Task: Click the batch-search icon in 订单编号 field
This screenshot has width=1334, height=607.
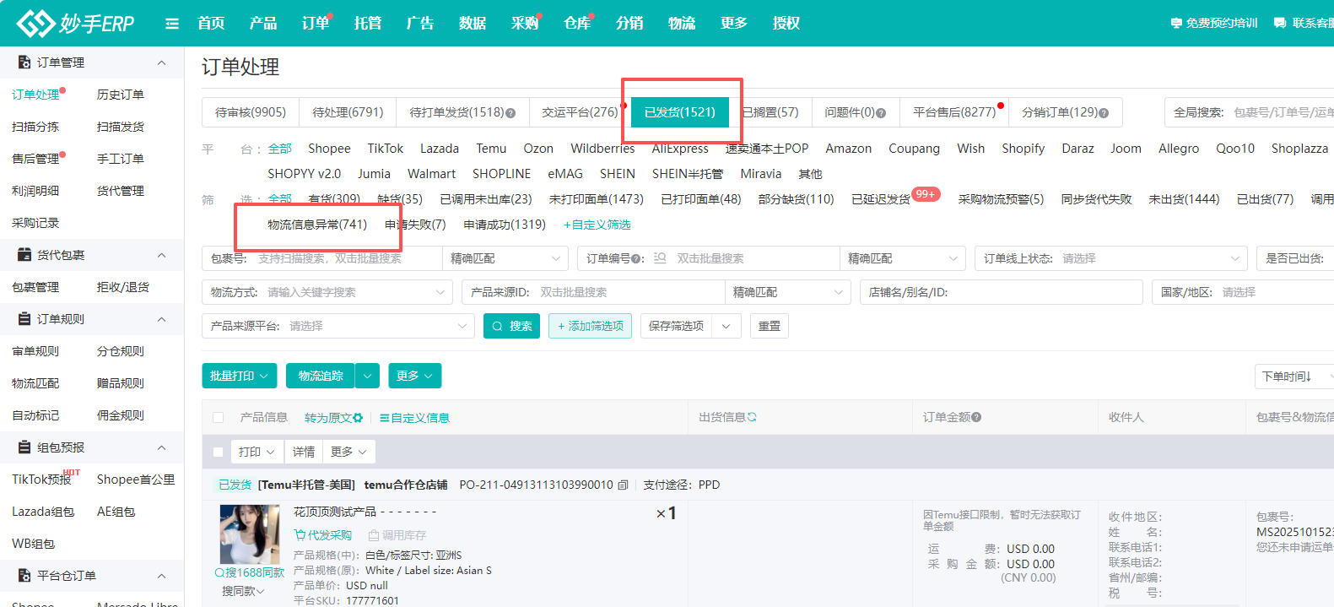Action: click(x=660, y=258)
